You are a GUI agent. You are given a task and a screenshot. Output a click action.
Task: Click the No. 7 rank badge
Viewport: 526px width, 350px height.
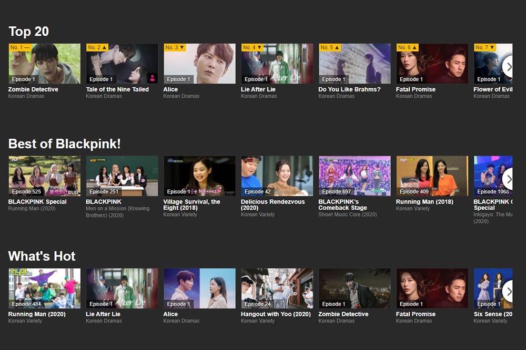[485, 47]
